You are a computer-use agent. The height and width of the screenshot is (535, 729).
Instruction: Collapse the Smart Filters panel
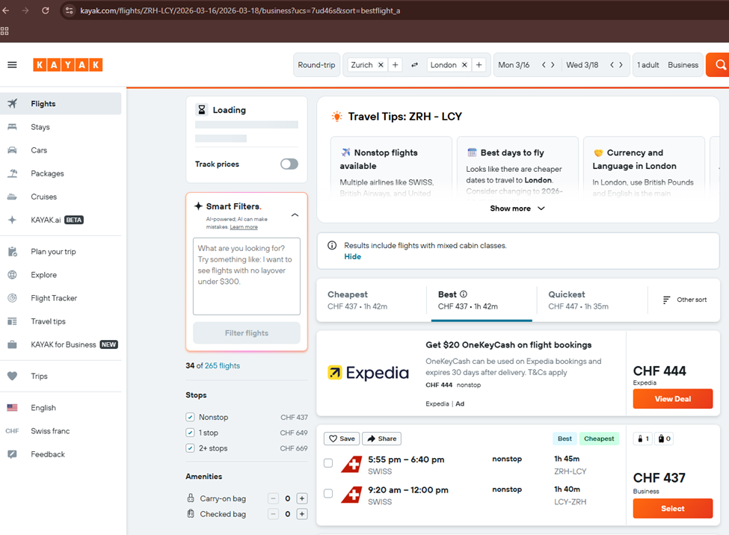[295, 214]
